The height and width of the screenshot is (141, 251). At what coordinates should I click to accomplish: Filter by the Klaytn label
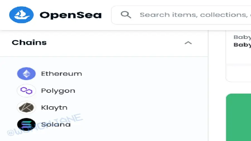pos(54,108)
